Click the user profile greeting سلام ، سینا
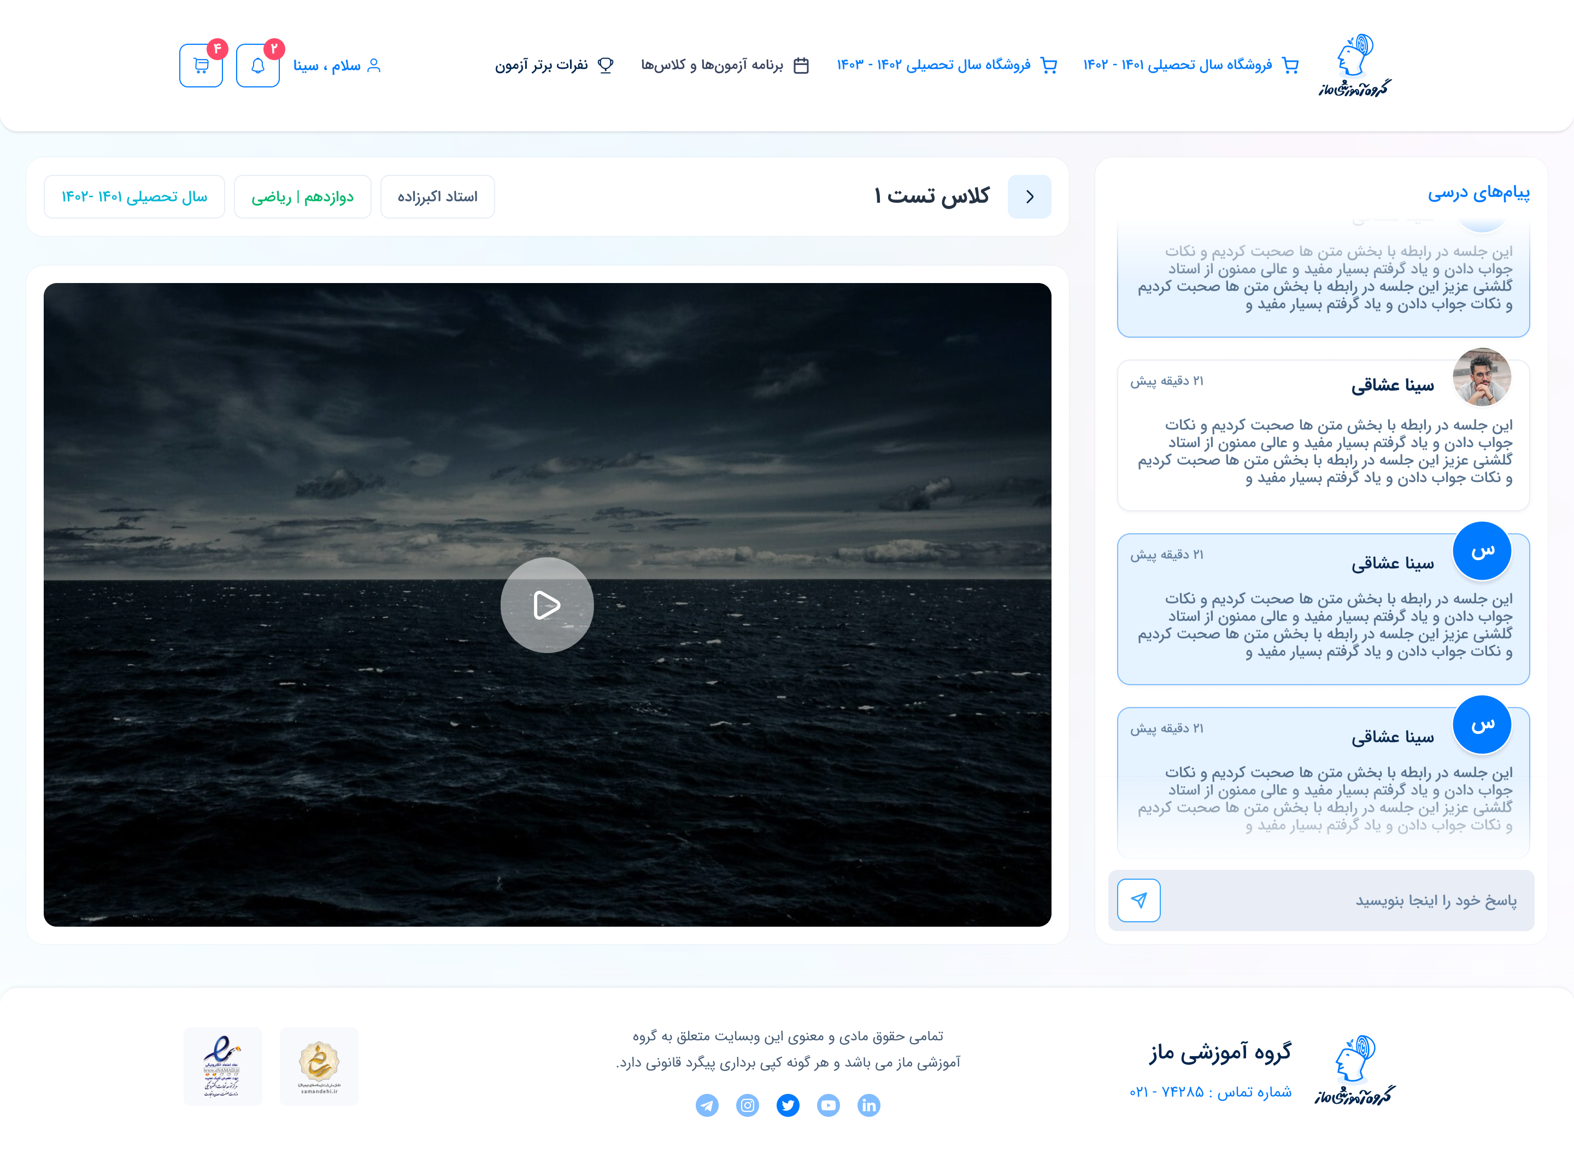This screenshot has width=1574, height=1154. 337,66
